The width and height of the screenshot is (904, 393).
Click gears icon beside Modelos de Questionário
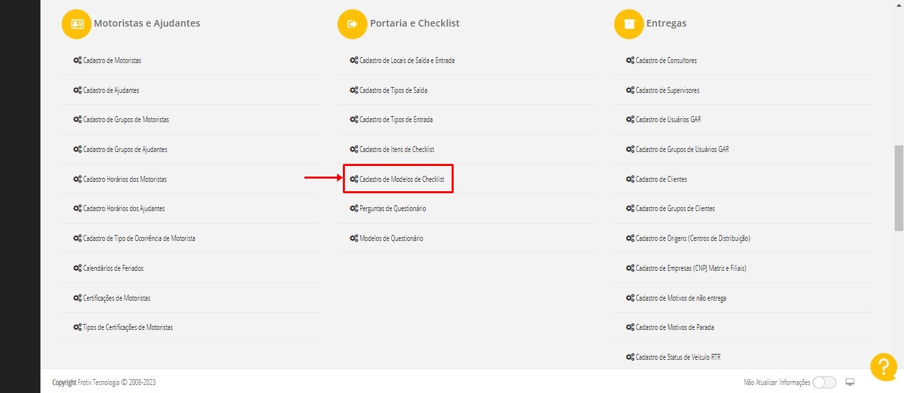point(354,238)
